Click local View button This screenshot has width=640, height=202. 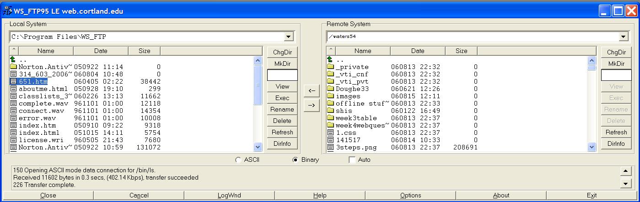pyautogui.click(x=282, y=86)
